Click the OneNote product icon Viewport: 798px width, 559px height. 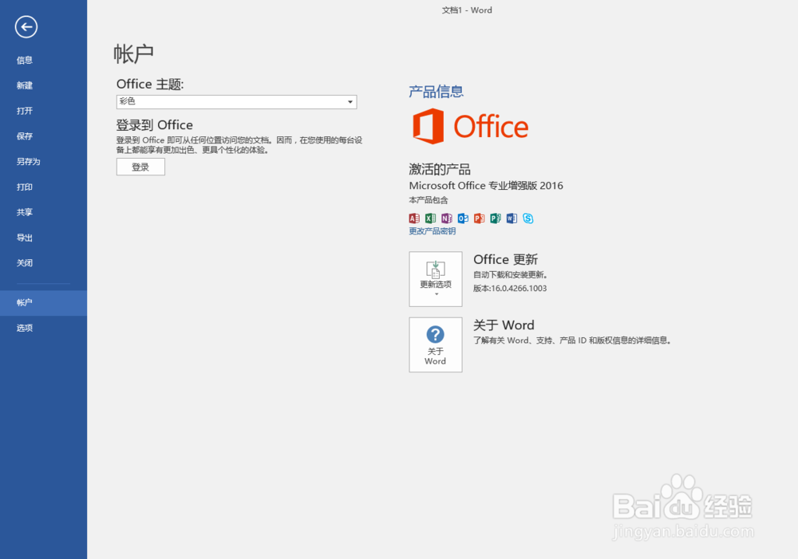[x=446, y=218]
